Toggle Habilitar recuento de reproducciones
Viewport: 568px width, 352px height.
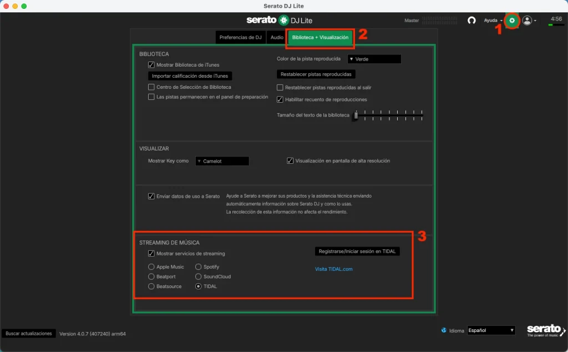coord(280,99)
